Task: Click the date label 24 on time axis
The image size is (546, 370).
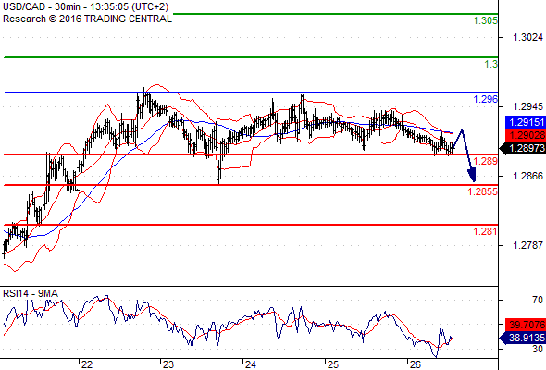Action: (x=251, y=364)
